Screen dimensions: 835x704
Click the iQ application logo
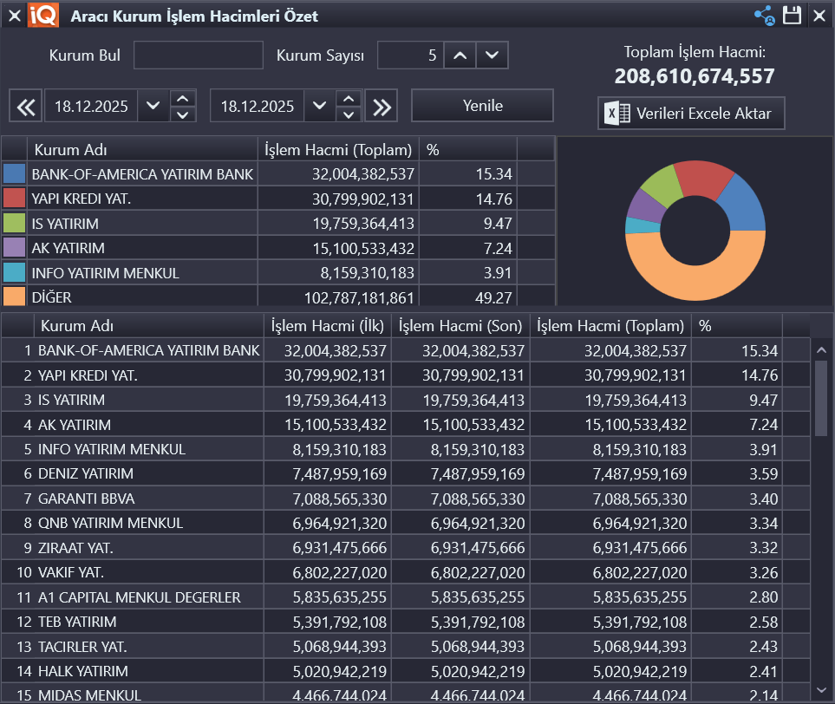coord(43,16)
